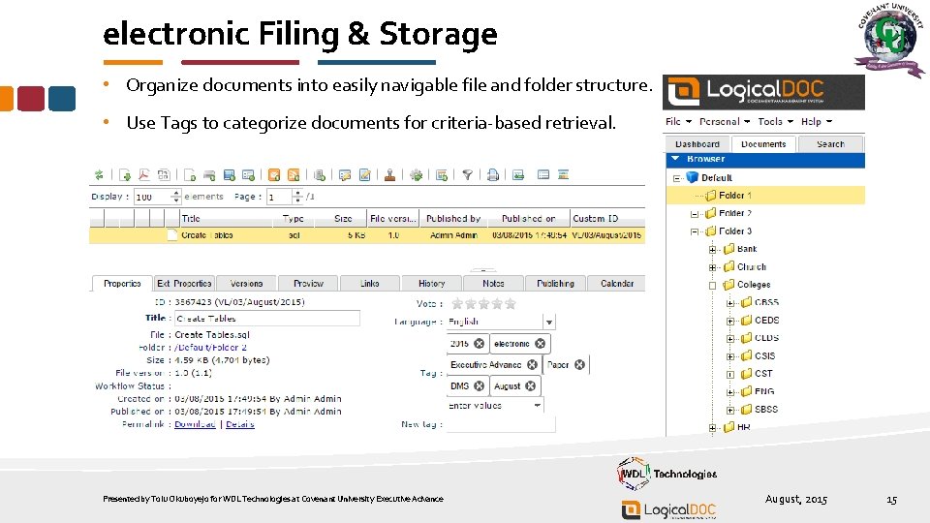Viewport: 930px width, 523px height.
Task: Remove the August tag
Action: (x=530, y=386)
